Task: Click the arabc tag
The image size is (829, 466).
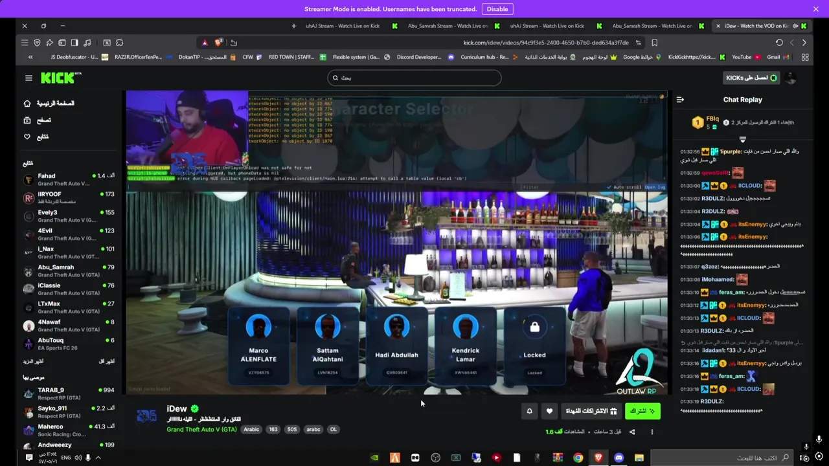Action: pyautogui.click(x=313, y=429)
